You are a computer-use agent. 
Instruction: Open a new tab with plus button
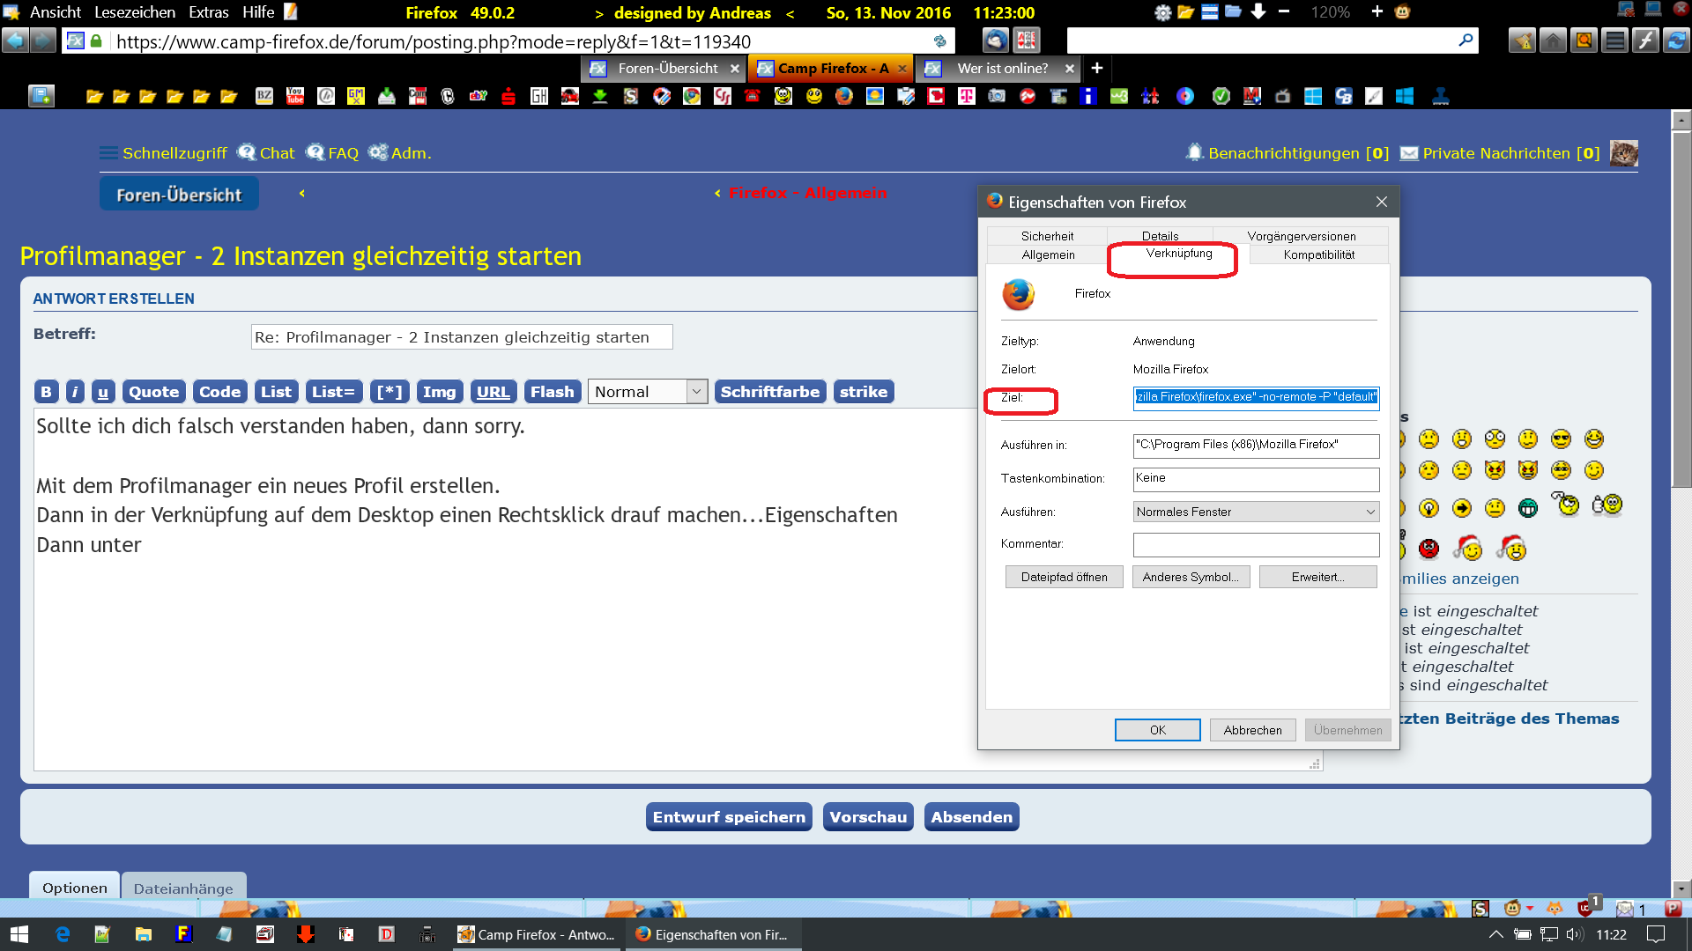(x=1097, y=68)
